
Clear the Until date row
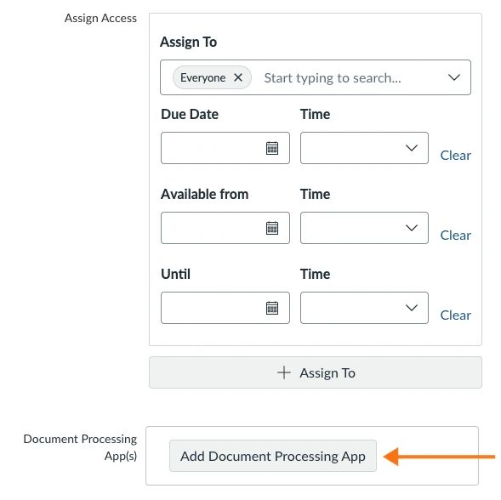point(455,315)
